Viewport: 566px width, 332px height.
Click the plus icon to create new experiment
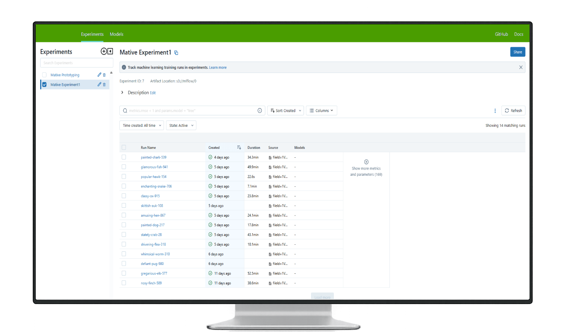pyautogui.click(x=104, y=51)
